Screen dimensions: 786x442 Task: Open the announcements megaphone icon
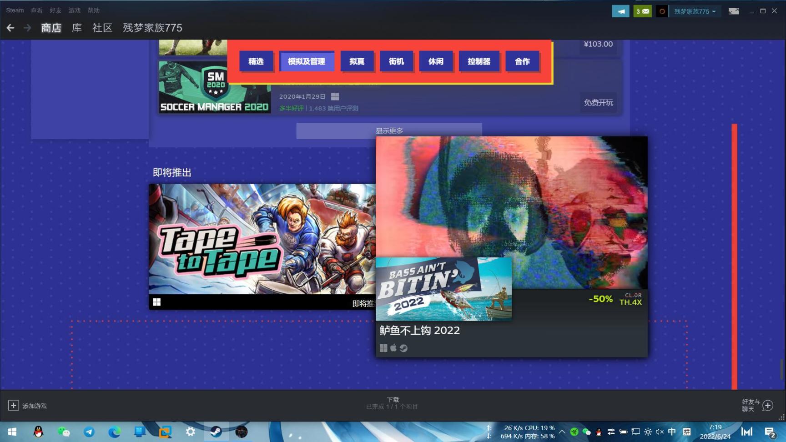pos(620,10)
